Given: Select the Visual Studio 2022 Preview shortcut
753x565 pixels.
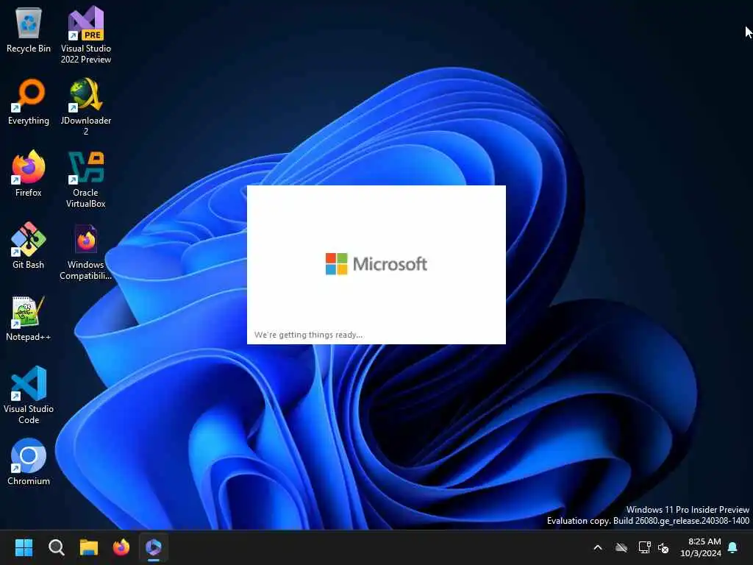Looking at the screenshot, I should pos(86,35).
